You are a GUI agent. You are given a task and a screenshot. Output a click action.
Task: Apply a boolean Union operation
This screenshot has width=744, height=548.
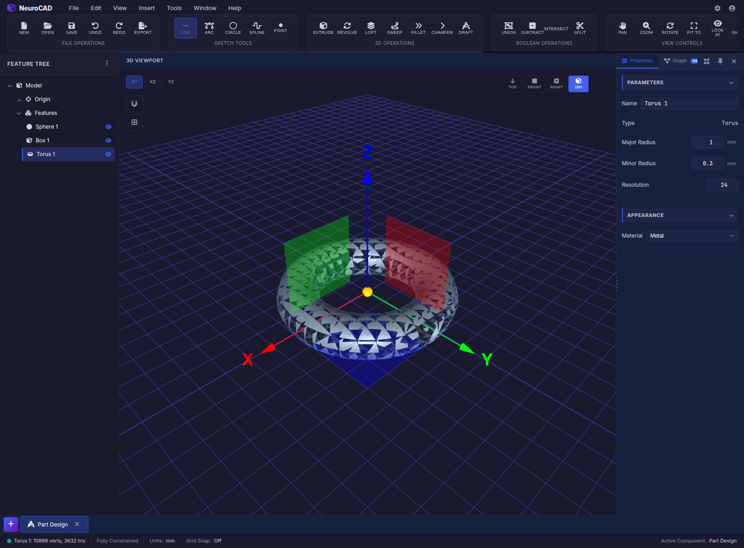(x=508, y=28)
